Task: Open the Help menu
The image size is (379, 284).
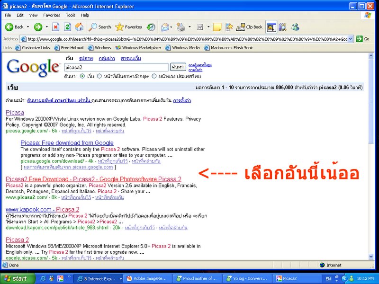Action: tap(85, 15)
